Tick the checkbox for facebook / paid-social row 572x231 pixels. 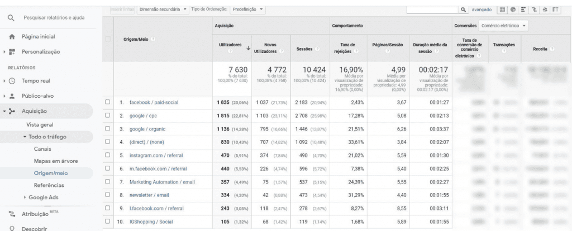click(x=108, y=102)
